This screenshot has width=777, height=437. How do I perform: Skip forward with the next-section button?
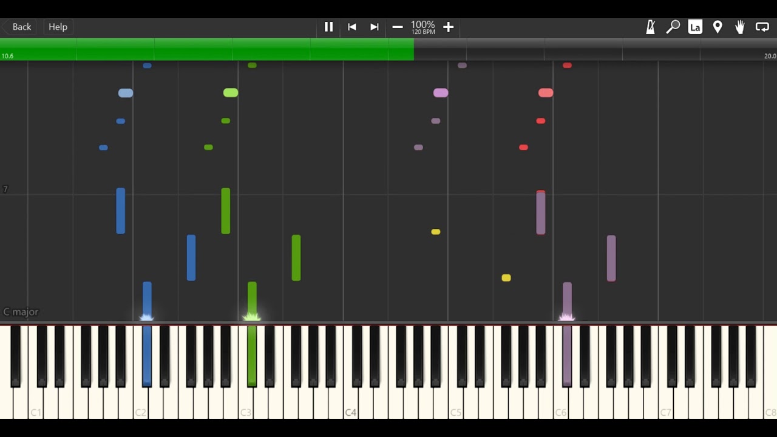[x=375, y=27]
